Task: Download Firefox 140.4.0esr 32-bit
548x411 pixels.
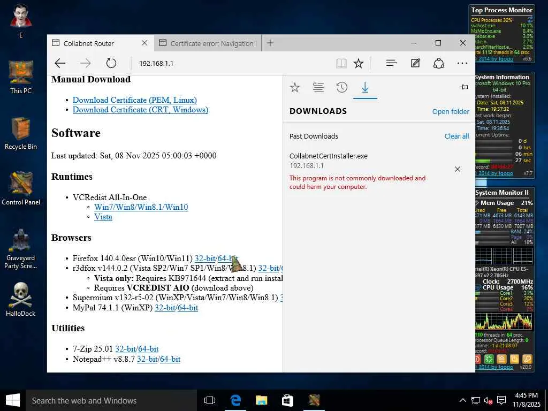Action: tap(205, 258)
